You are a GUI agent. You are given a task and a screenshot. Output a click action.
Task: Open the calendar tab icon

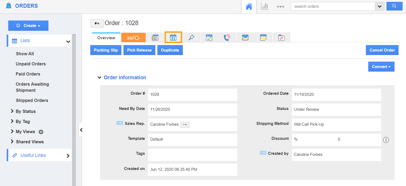click(173, 38)
